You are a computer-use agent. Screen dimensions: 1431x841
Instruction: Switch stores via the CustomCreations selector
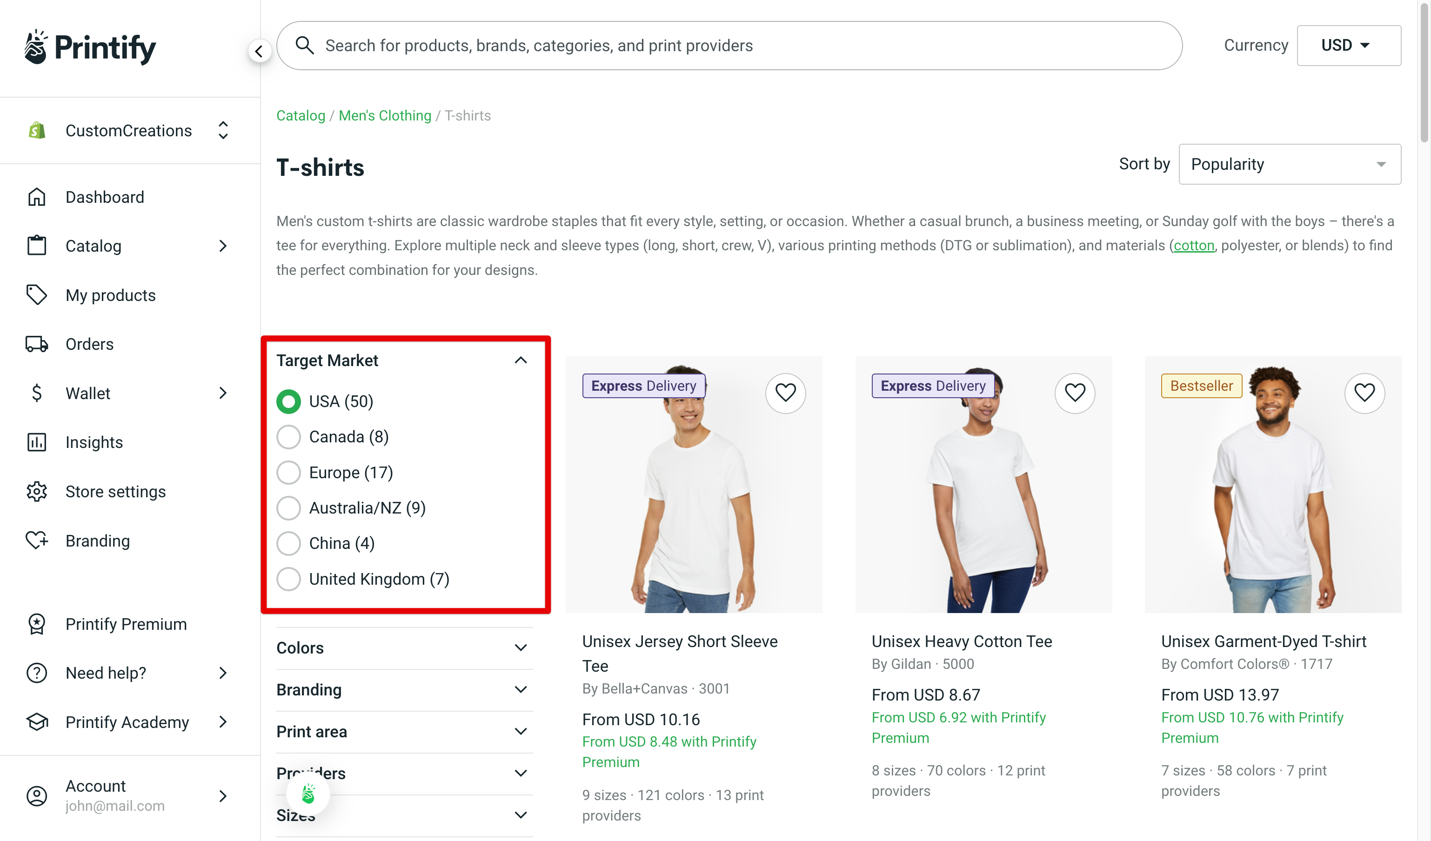click(x=129, y=130)
